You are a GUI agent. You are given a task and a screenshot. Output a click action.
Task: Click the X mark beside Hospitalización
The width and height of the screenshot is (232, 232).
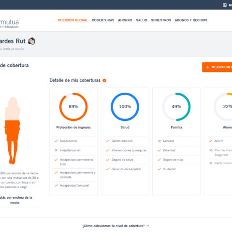[56, 150]
